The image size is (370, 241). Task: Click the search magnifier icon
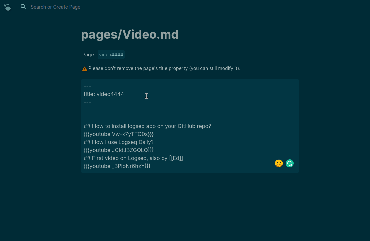[x=23, y=7]
